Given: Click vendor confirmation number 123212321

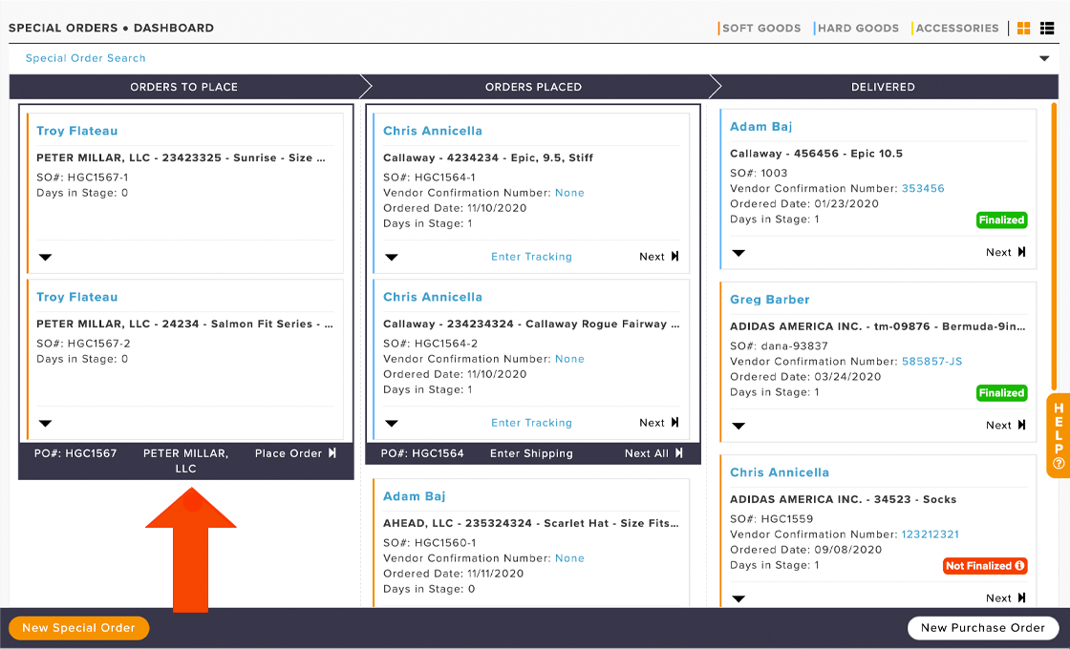Looking at the screenshot, I should (931, 535).
